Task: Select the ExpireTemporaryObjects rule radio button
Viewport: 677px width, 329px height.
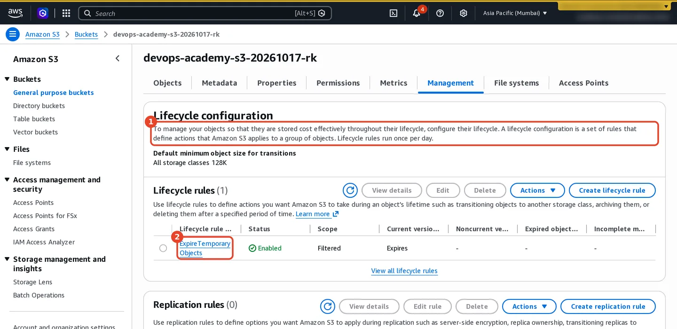Action: point(163,248)
